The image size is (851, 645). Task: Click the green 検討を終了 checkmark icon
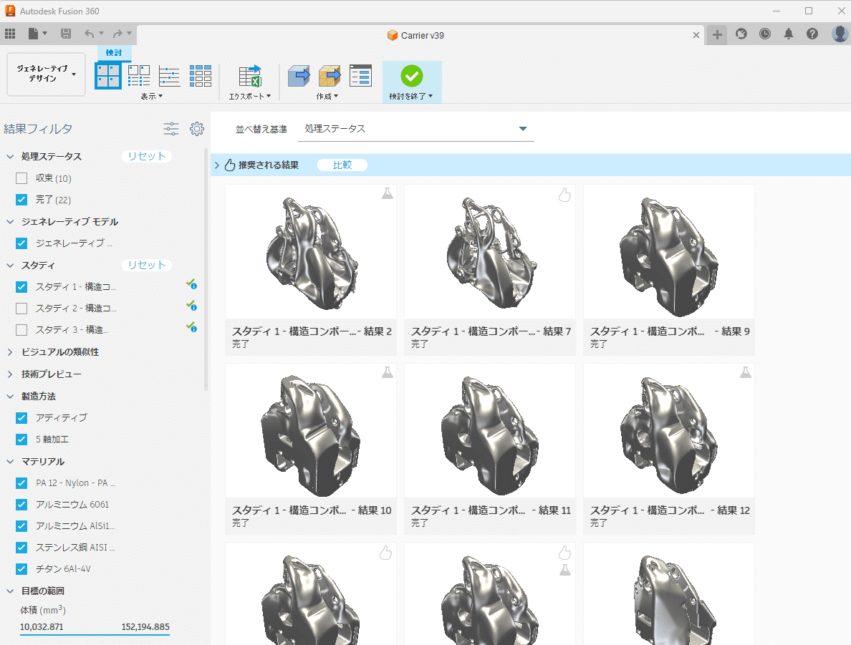coord(412,76)
